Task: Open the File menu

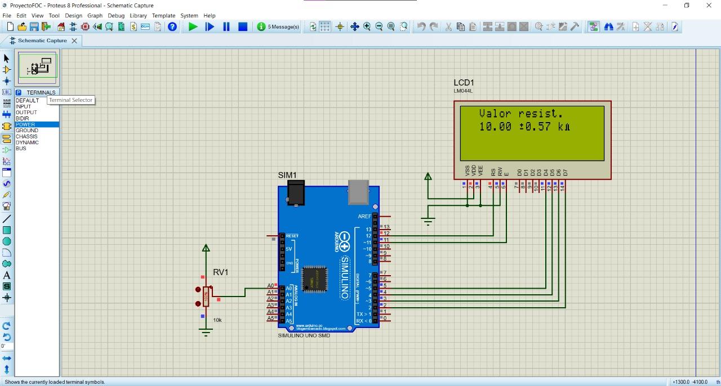Action: [7, 16]
